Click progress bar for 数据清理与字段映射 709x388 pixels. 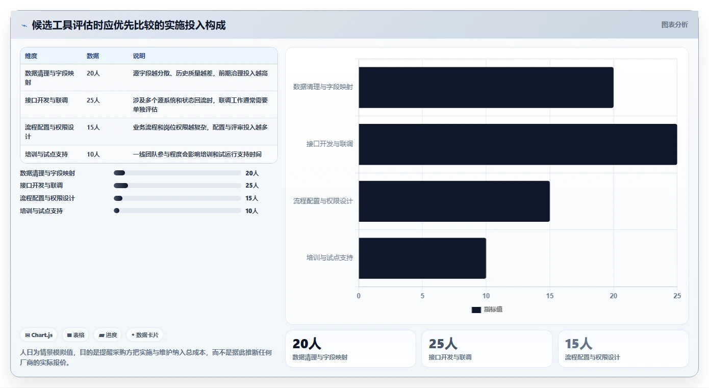(x=178, y=173)
